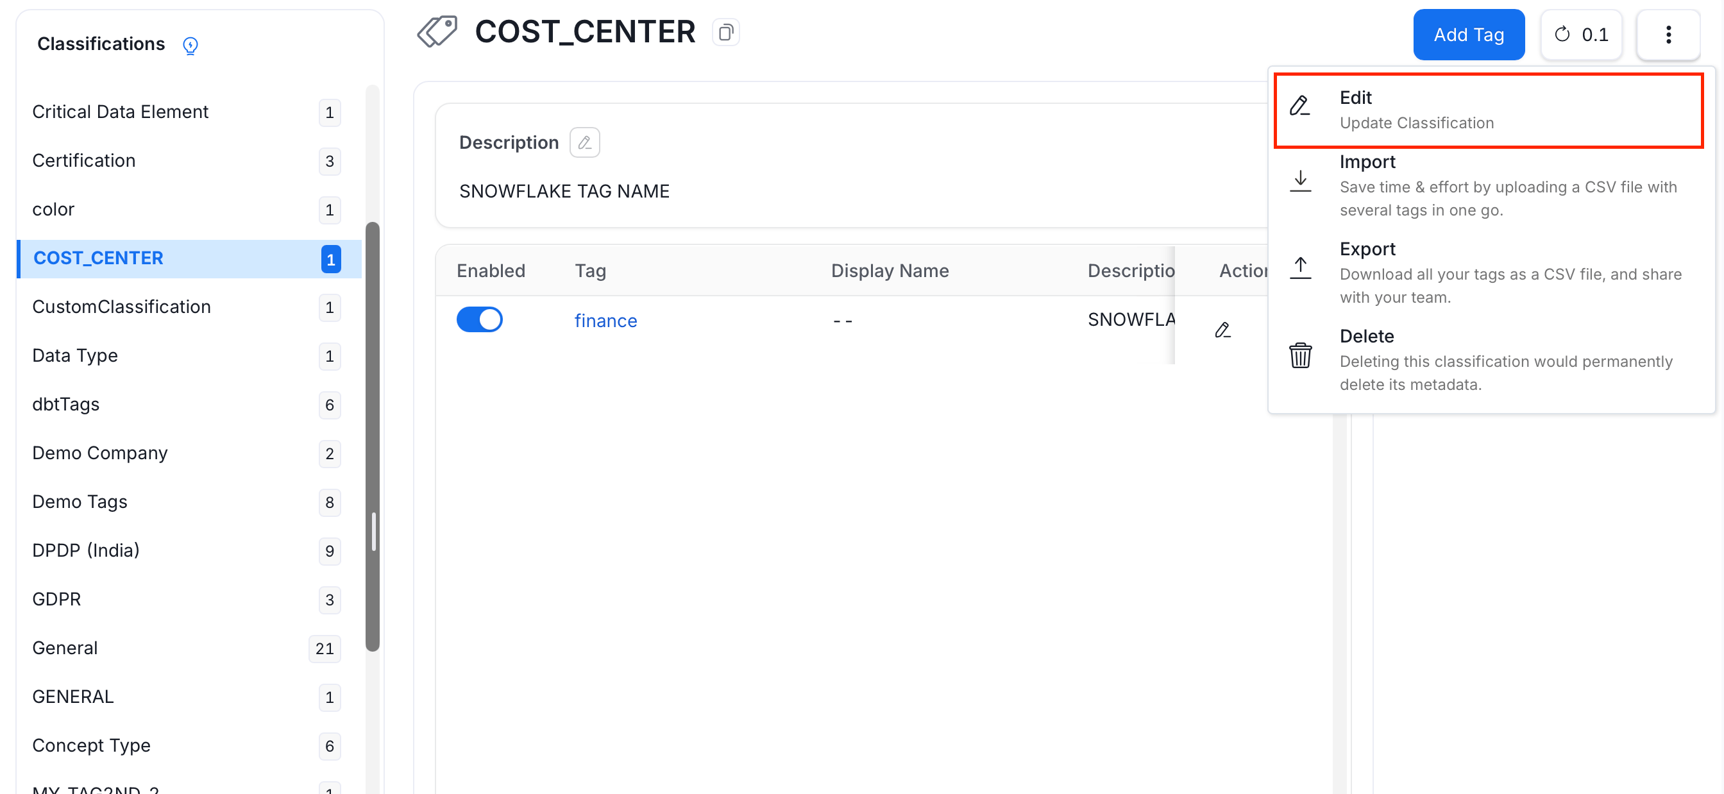Choose Edit Update Classification menu option
This screenshot has width=1724, height=794.
click(1488, 110)
